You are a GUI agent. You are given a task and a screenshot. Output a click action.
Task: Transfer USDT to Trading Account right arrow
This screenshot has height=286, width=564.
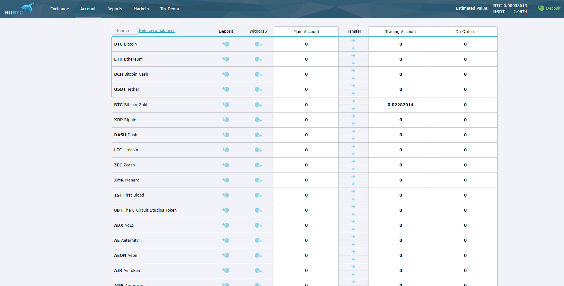[x=353, y=86]
